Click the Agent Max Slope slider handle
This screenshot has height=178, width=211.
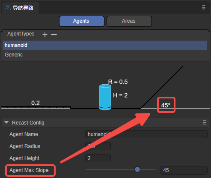coord(137,169)
